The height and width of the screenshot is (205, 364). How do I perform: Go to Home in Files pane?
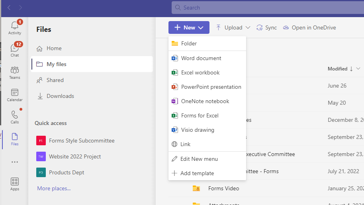click(92, 48)
